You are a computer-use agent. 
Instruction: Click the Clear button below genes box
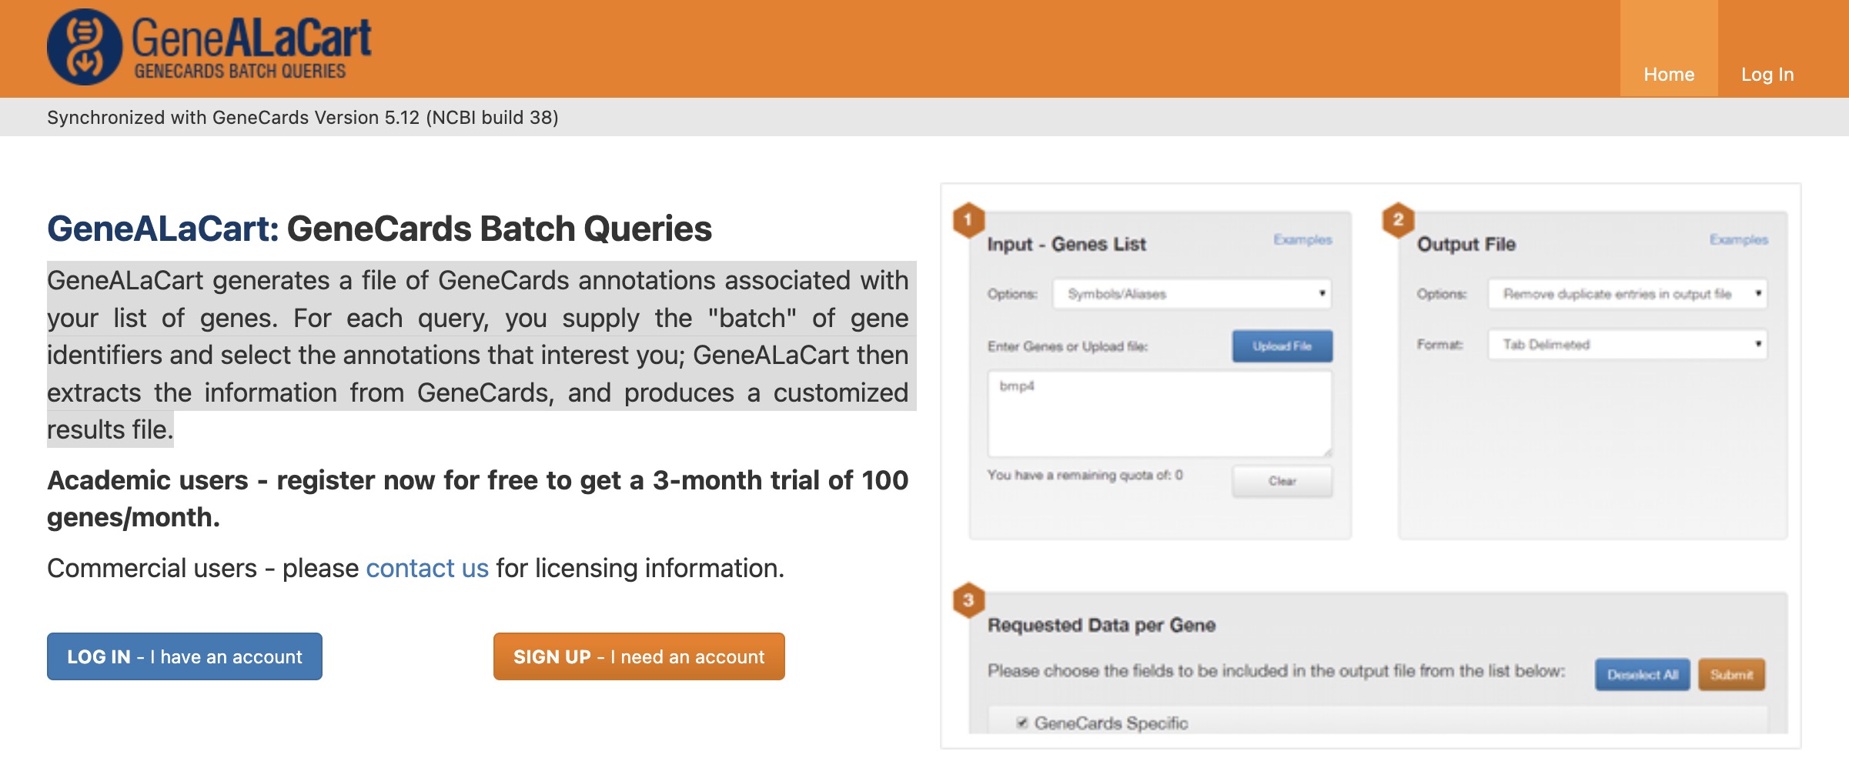coord(1282,481)
